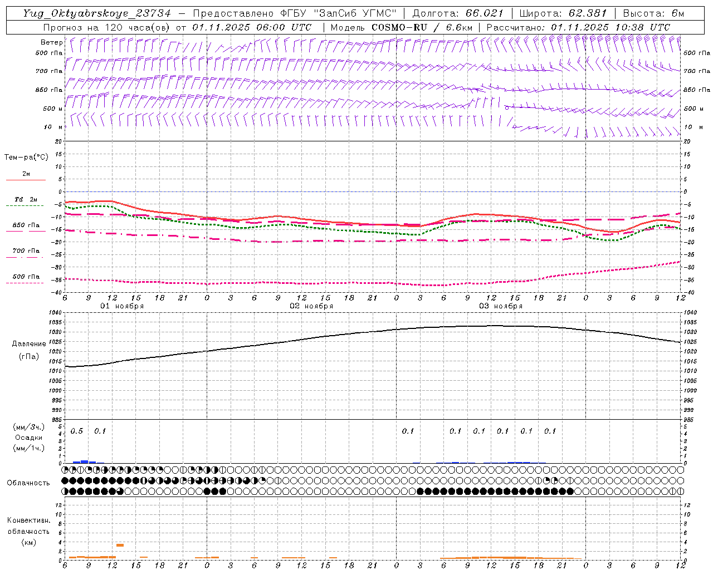The width and height of the screenshot is (713, 570).
Task: Click the dashed line sample under Td 2м legend
Action: pos(25,205)
